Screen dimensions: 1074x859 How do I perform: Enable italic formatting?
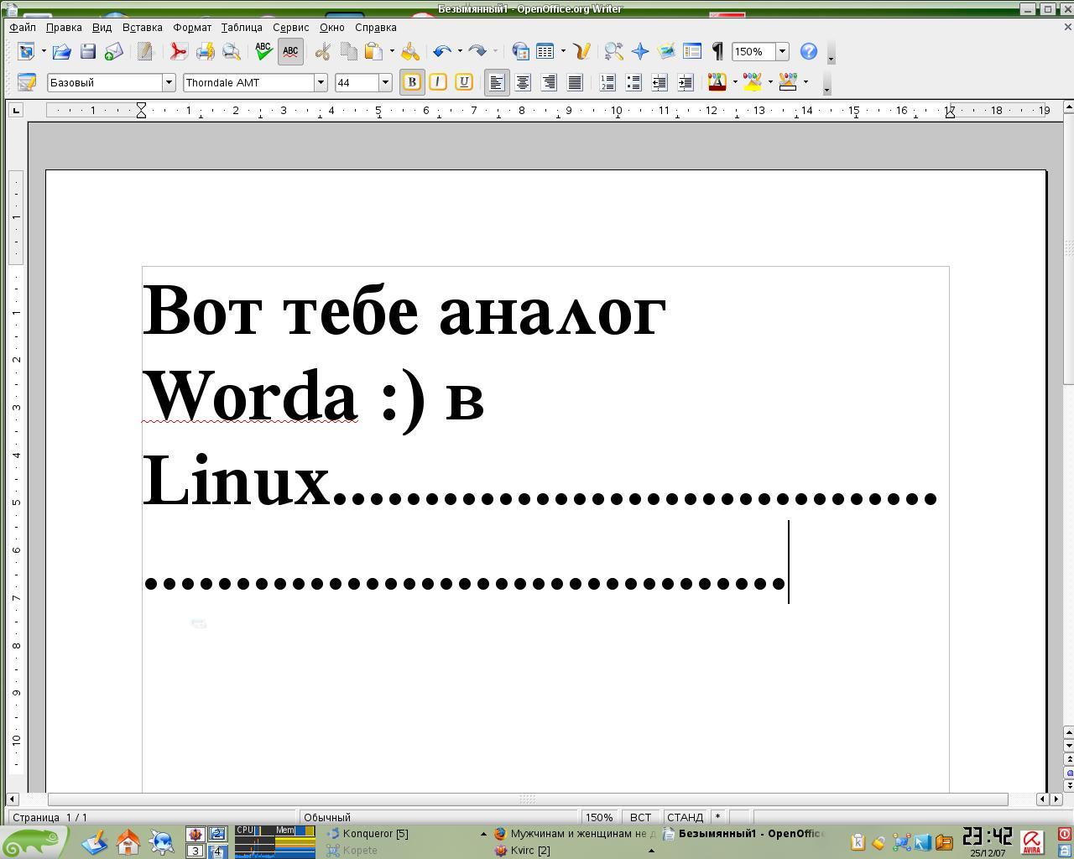pyautogui.click(x=437, y=82)
